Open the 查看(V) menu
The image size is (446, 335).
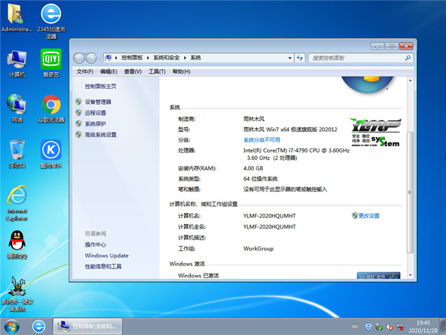133,71
